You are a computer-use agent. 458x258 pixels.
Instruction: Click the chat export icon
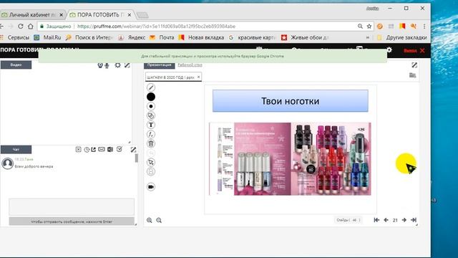[94, 150]
